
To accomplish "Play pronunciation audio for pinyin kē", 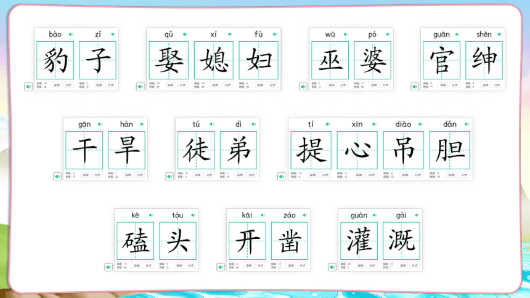I will (151, 215).
